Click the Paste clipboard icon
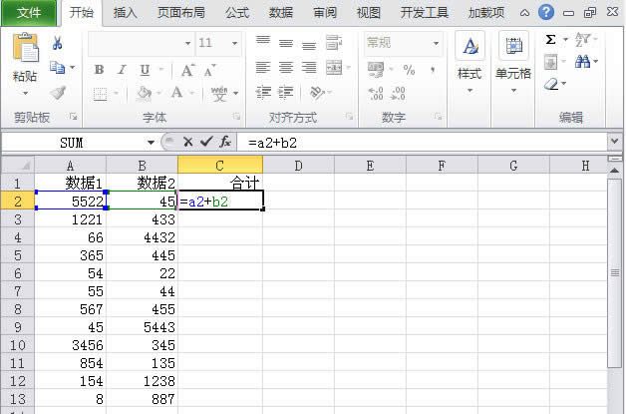The image size is (626, 414). 26,47
